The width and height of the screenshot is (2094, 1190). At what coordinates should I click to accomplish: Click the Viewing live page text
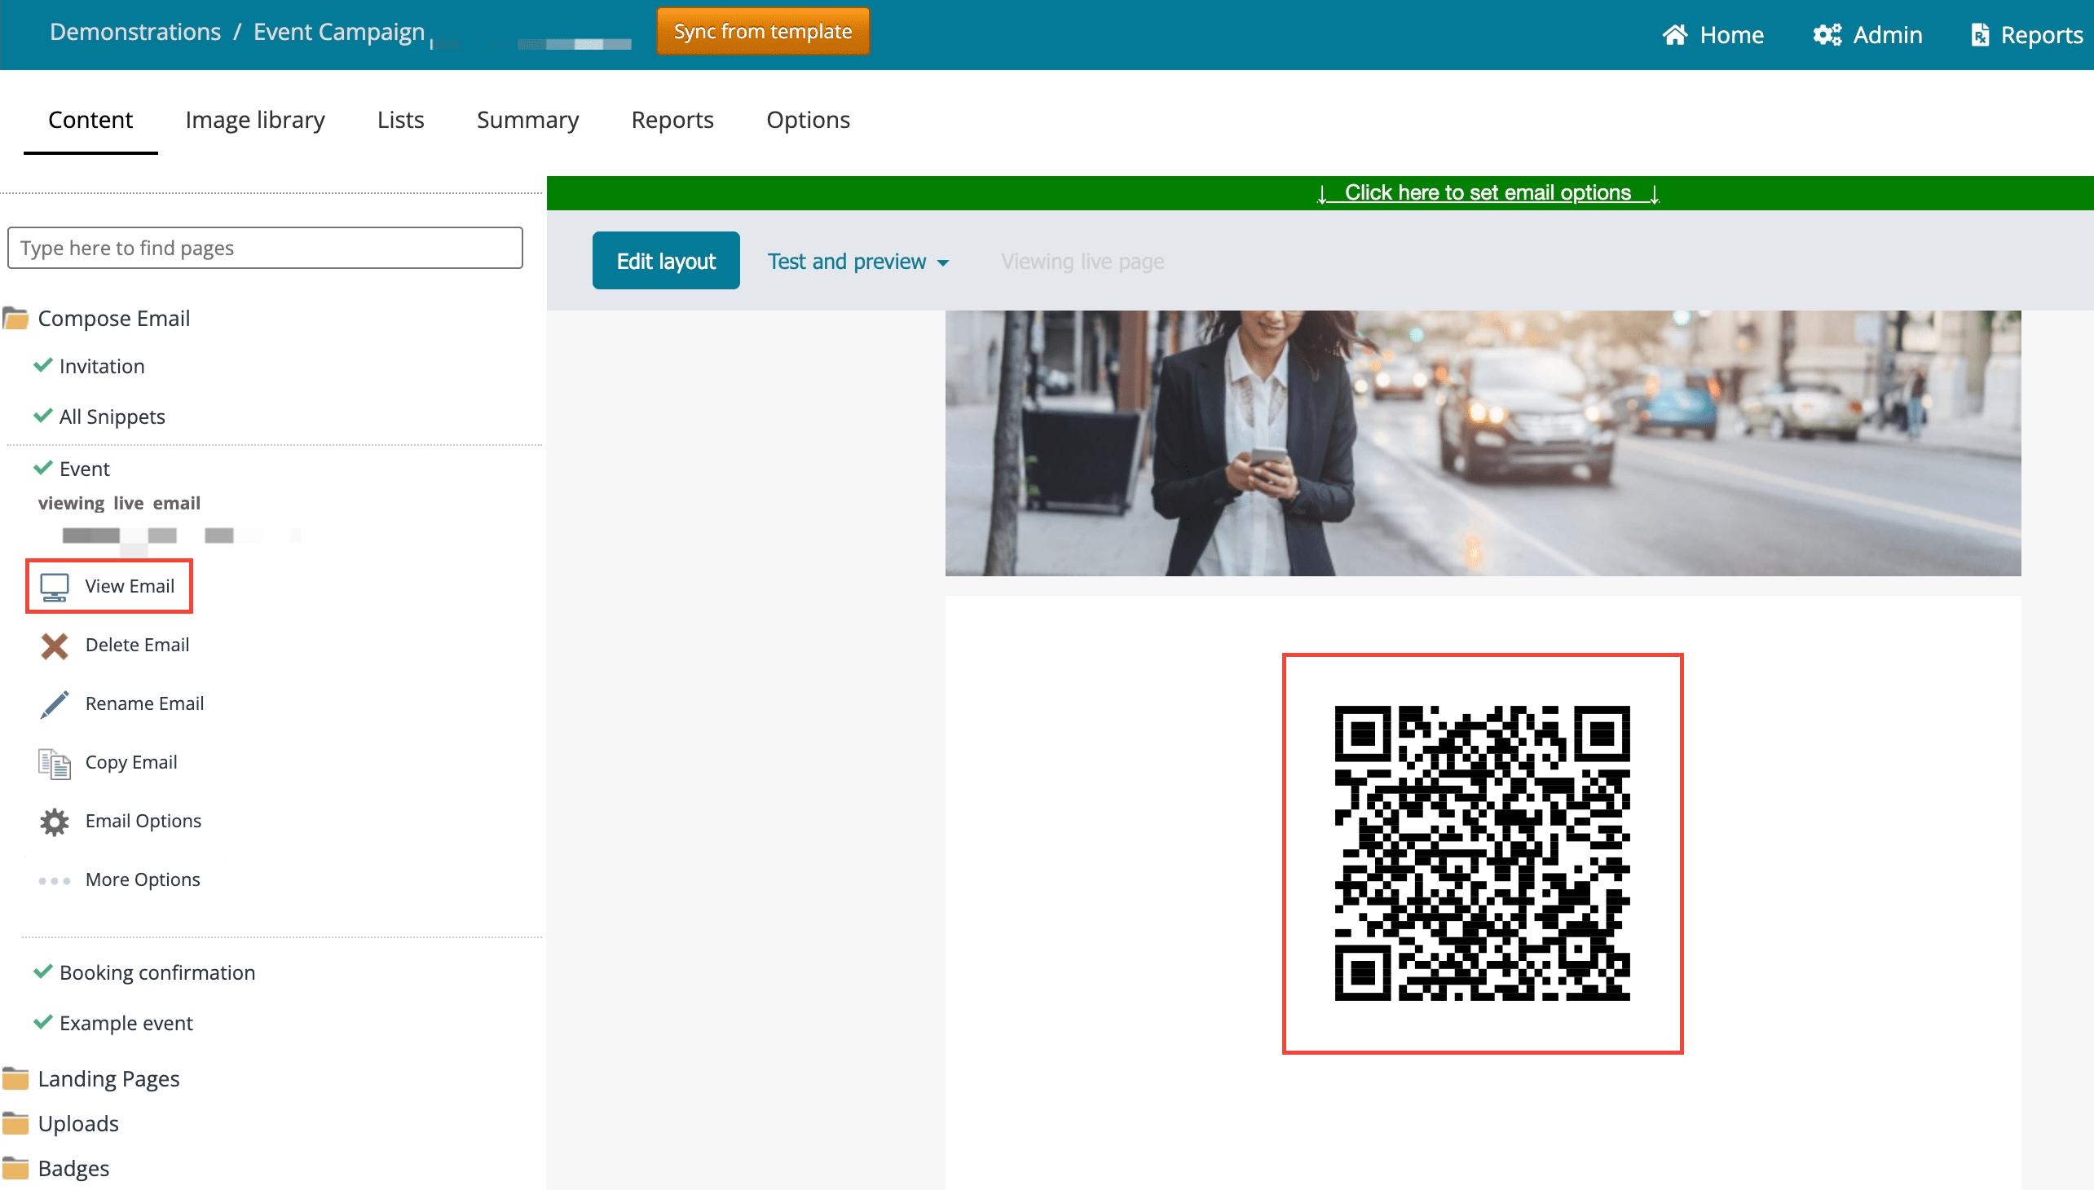point(1082,262)
